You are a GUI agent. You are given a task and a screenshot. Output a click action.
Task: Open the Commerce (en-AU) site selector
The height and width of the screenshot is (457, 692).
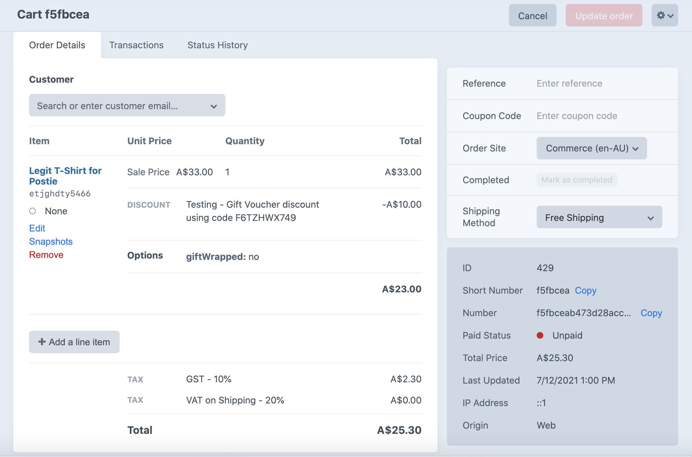coord(592,148)
